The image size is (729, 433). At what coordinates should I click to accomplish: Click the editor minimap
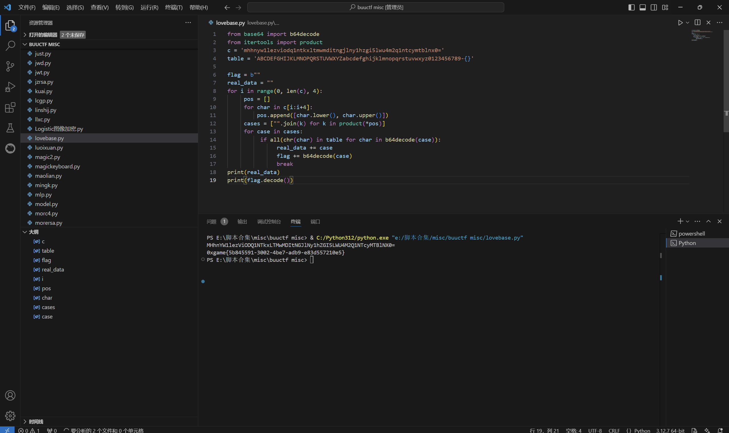pyautogui.click(x=702, y=35)
